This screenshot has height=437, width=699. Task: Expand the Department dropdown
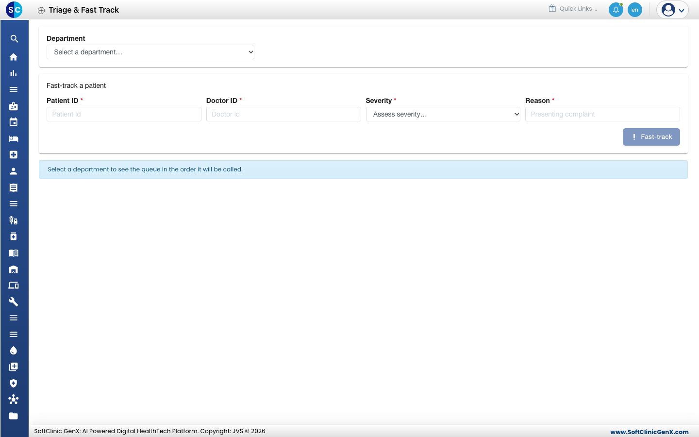pos(150,52)
